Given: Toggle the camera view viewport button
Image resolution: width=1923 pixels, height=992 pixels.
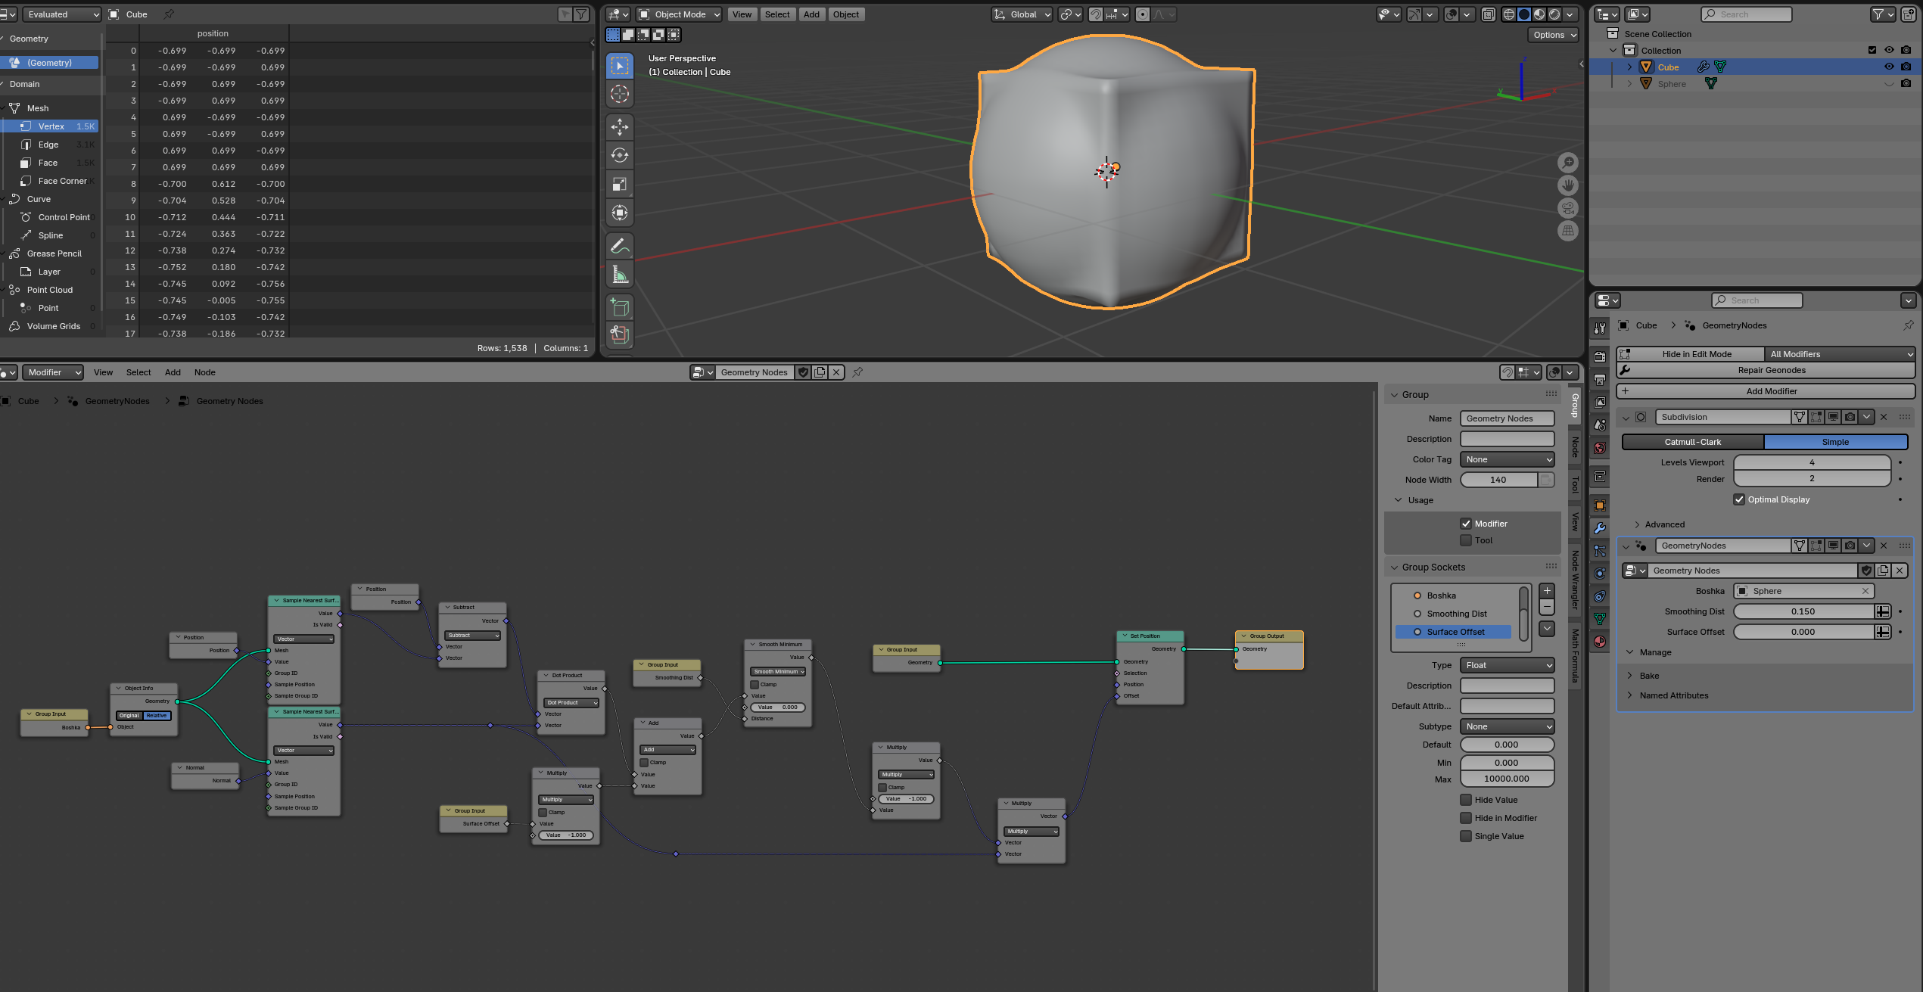Looking at the screenshot, I should point(1568,207).
